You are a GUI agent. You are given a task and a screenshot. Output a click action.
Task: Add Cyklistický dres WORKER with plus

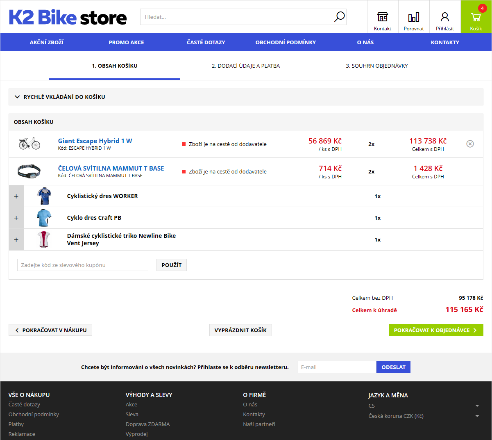coord(16,196)
